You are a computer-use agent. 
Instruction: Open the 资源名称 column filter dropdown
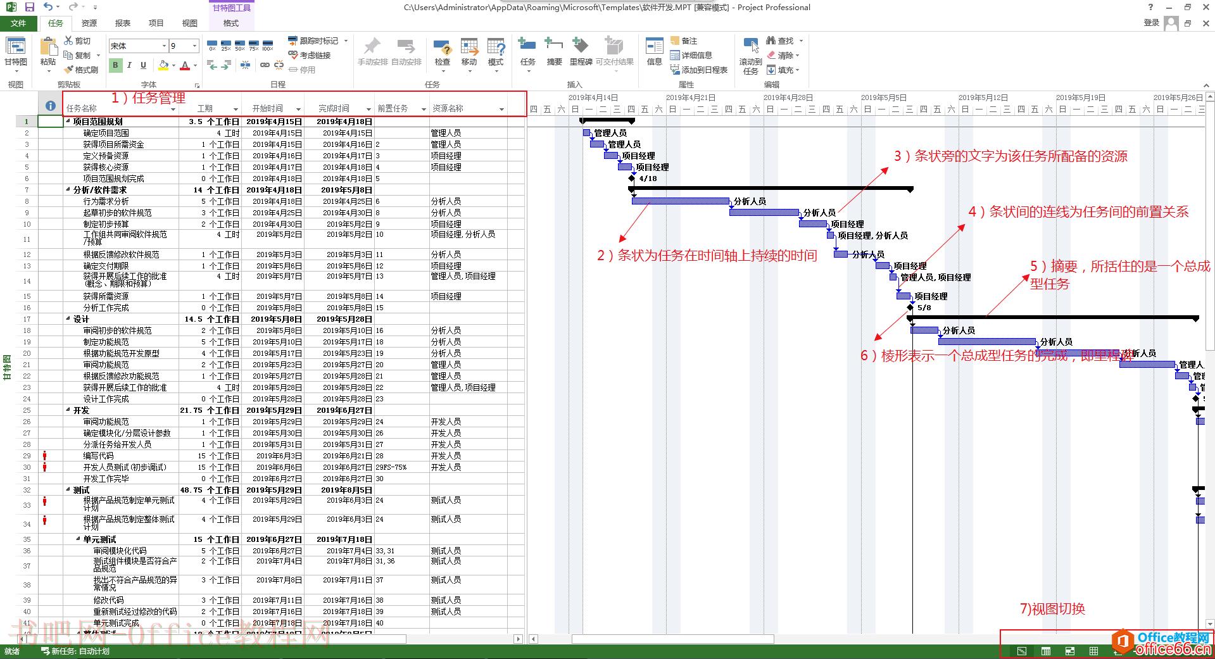click(x=501, y=109)
